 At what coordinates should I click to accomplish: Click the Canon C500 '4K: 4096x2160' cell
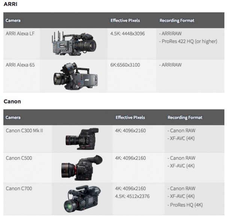tap(131, 158)
